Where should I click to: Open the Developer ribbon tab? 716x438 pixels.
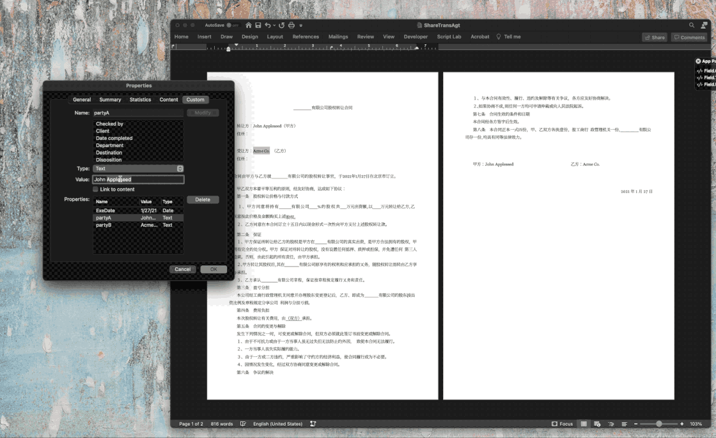(416, 36)
